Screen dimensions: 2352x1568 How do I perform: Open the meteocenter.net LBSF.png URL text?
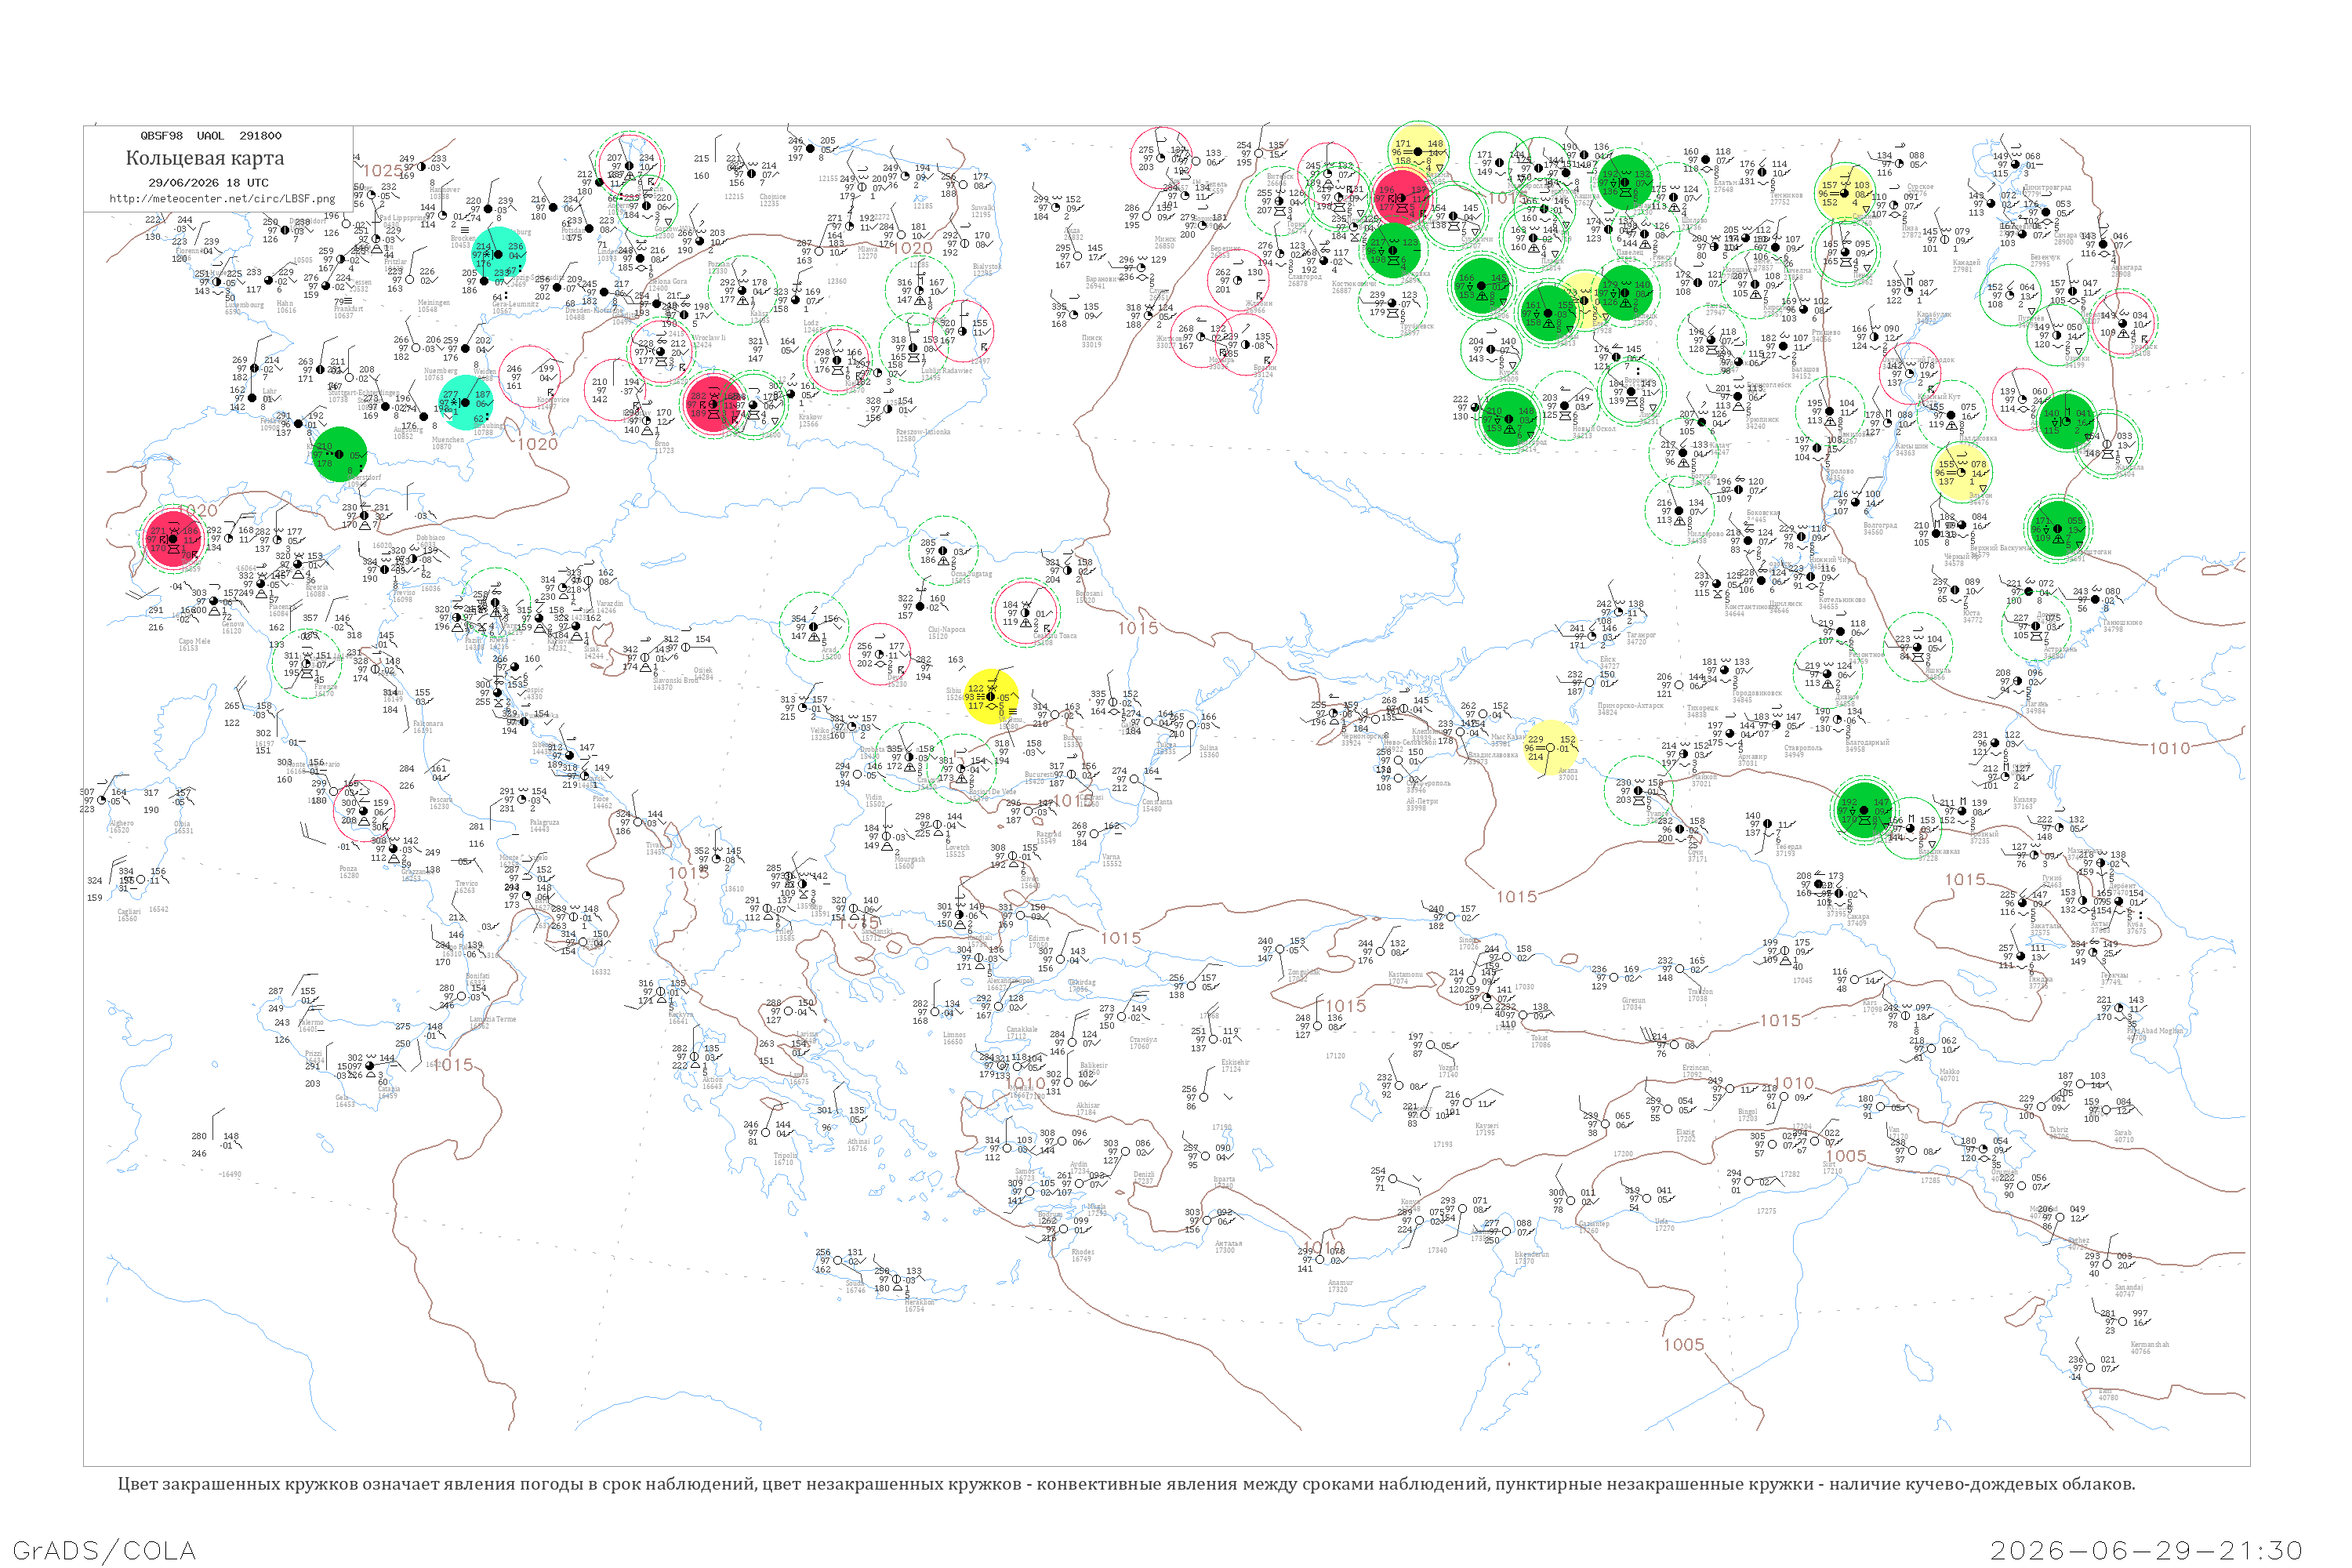point(222,198)
